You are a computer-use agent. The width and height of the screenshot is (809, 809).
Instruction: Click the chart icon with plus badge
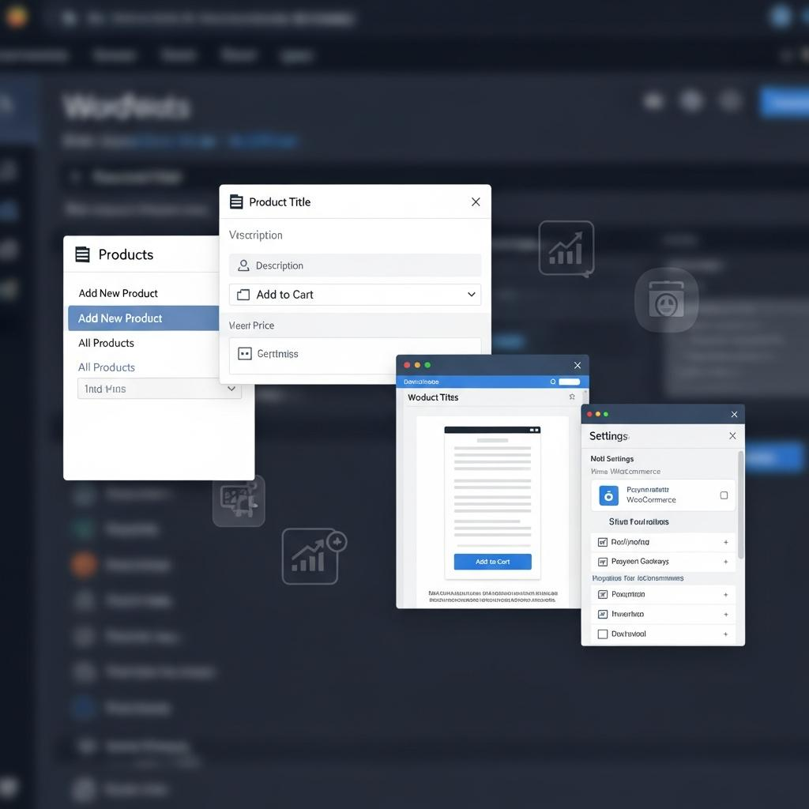point(313,556)
